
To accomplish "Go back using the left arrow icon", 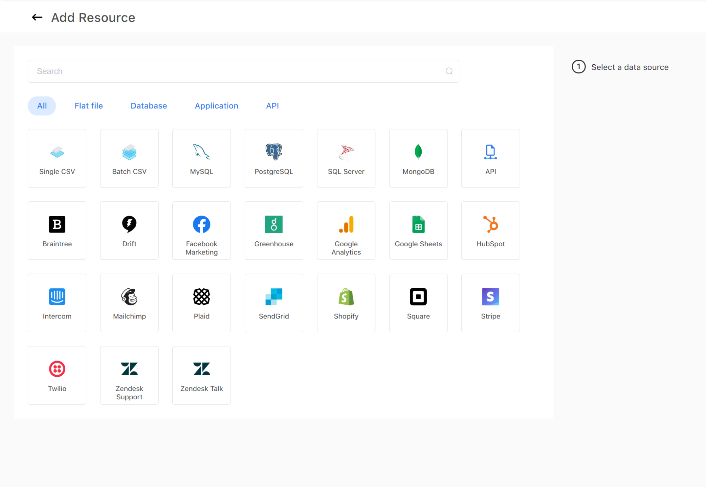I will pos(37,17).
